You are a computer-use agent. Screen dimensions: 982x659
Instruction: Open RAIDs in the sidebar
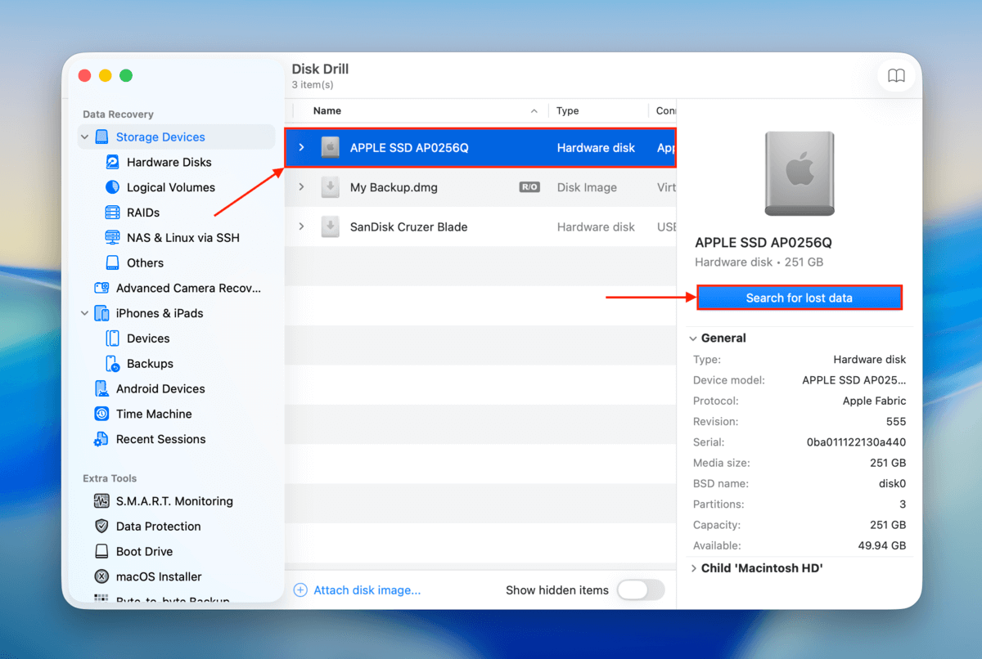pyautogui.click(x=142, y=213)
